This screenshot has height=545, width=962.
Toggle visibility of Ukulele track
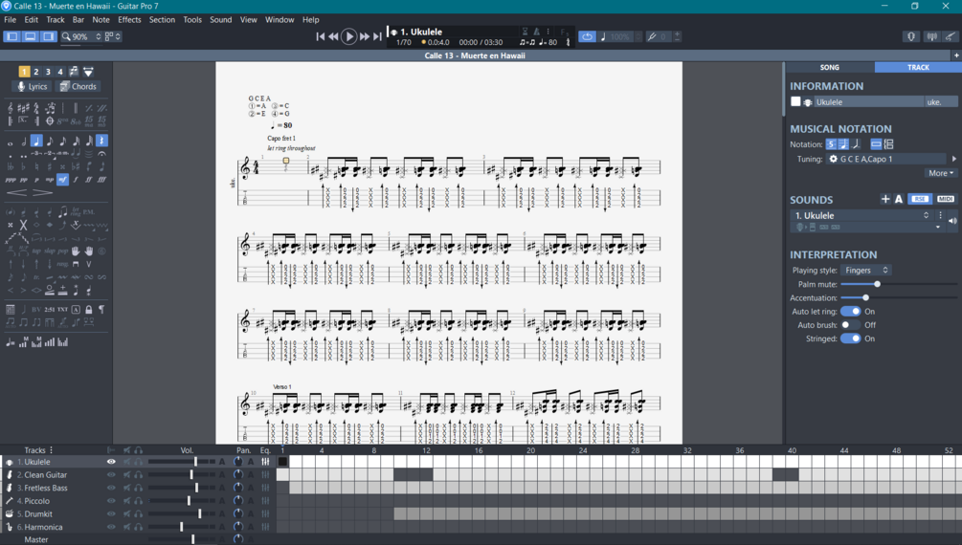click(x=111, y=462)
